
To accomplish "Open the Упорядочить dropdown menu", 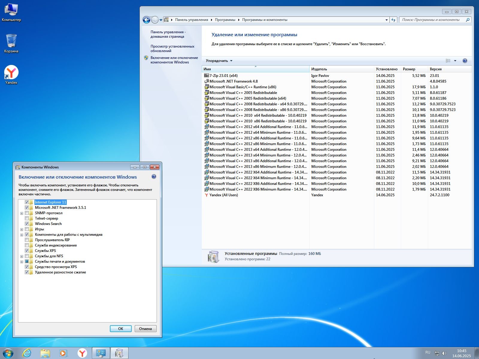I will (219, 61).
